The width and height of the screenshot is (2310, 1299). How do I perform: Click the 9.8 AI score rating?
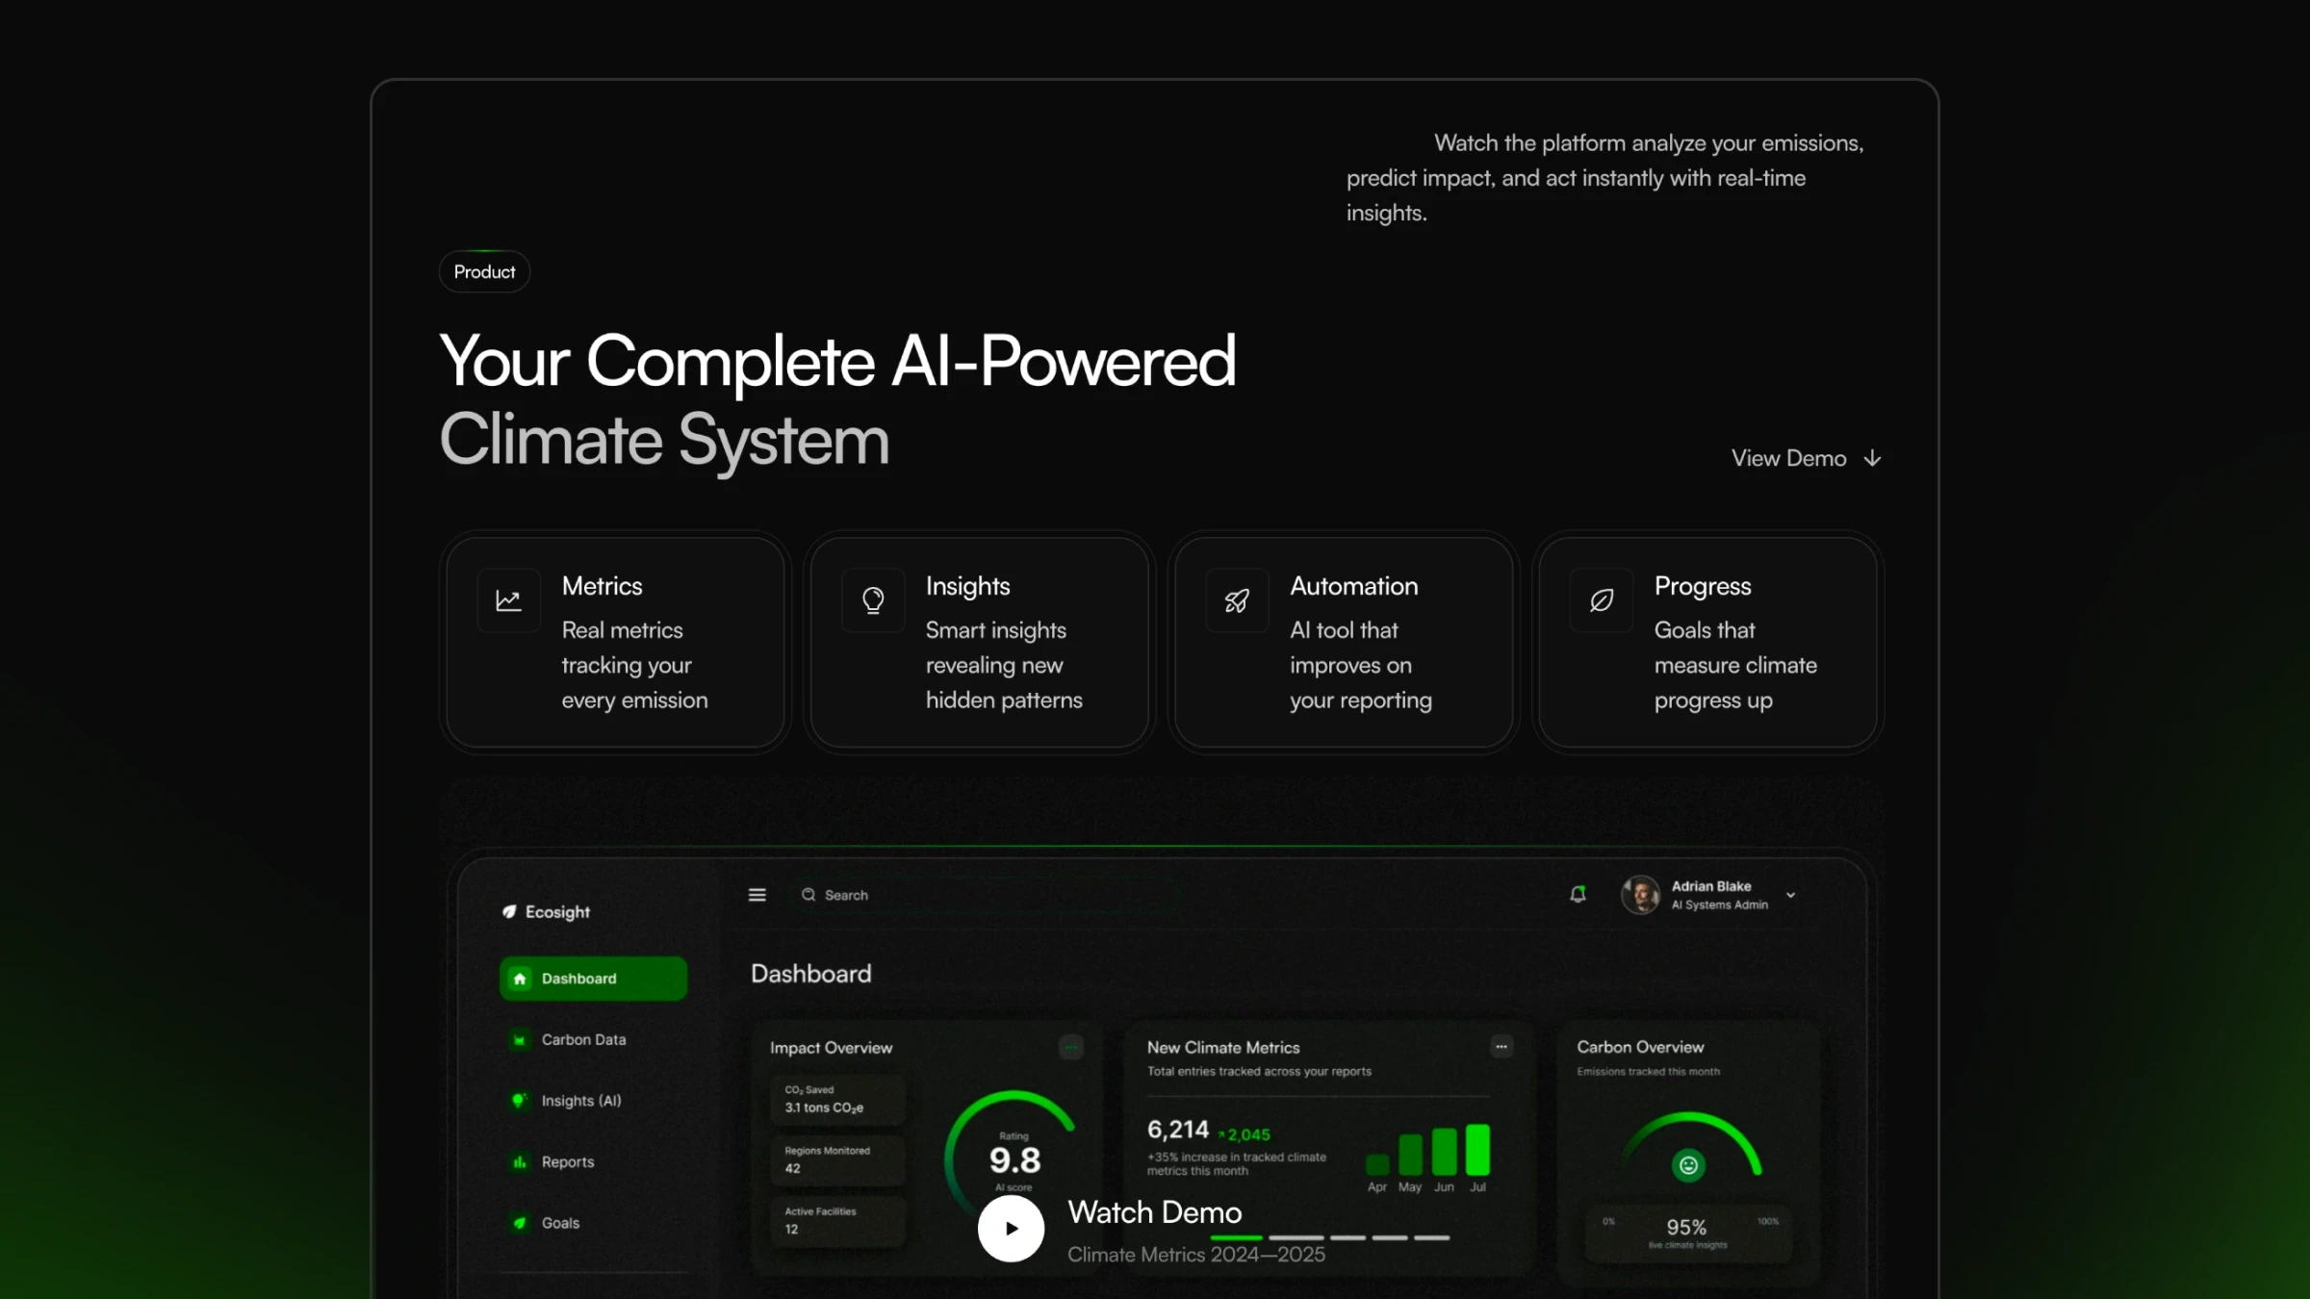(x=1014, y=1160)
